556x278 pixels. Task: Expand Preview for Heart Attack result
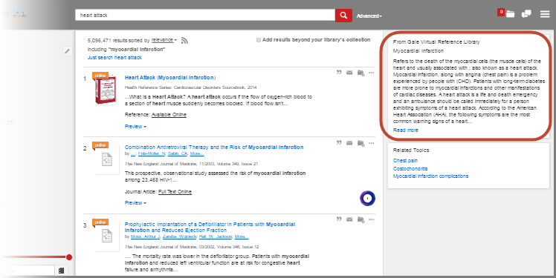(135, 126)
